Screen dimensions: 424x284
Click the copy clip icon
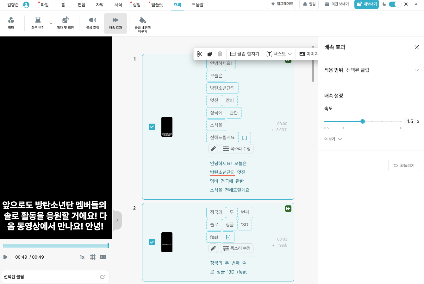tap(210, 54)
